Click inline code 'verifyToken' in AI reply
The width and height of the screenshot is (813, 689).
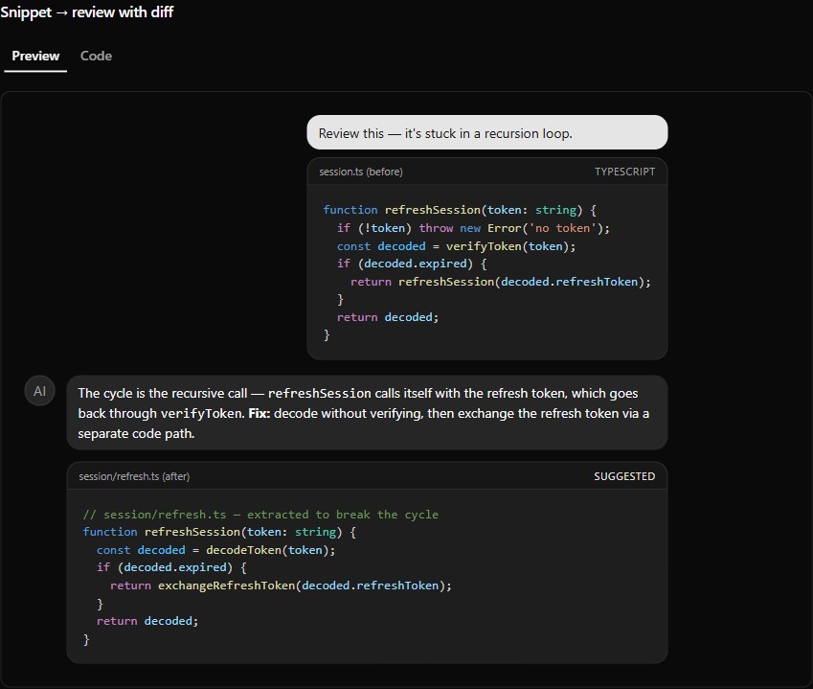coord(202,414)
